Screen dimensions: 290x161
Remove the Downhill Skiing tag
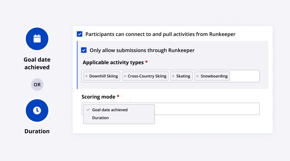pyautogui.click(x=86, y=76)
